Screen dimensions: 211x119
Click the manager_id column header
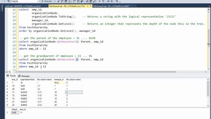pyautogui.click(x=59, y=80)
